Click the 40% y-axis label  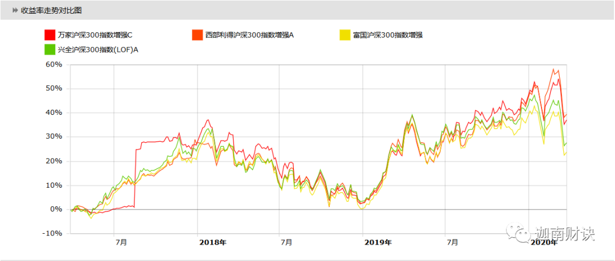pyautogui.click(x=55, y=113)
